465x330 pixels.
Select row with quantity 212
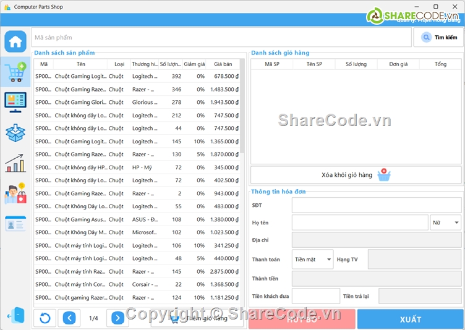tap(137, 116)
